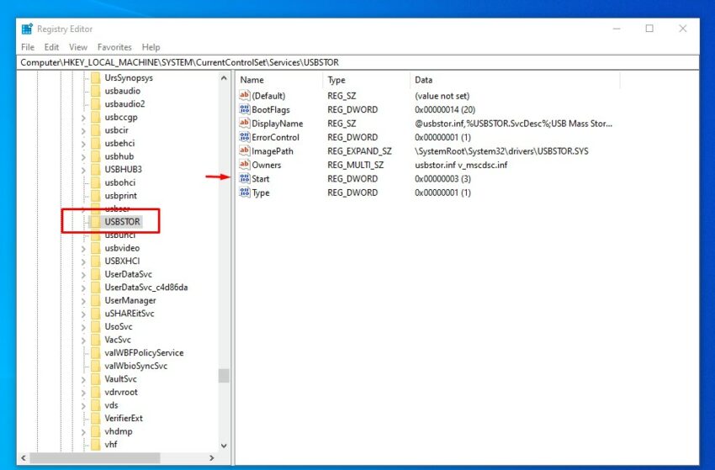Open the Help menu
Viewport: 715px width, 470px height.
click(151, 47)
